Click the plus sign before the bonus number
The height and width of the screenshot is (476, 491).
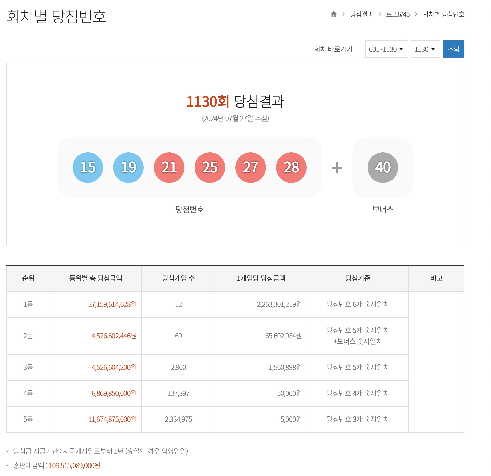pyautogui.click(x=338, y=167)
